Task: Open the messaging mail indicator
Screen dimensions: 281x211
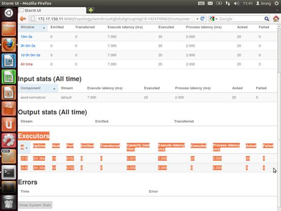Action: (x=210, y=3)
